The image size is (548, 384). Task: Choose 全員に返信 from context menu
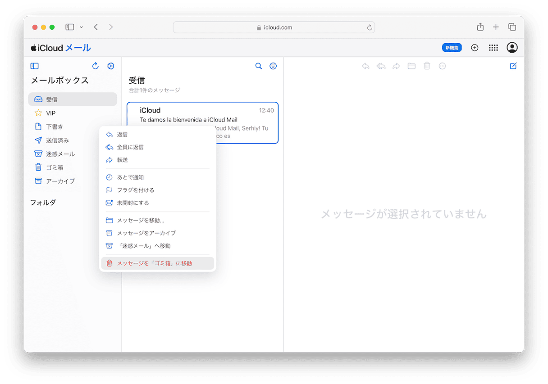click(157, 147)
